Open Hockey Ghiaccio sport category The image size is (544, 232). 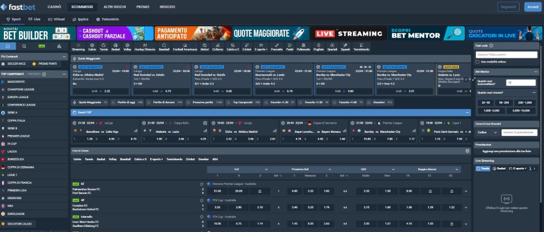click(x=144, y=47)
